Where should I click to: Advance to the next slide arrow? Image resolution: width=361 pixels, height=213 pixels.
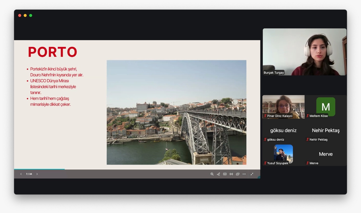(x=37, y=174)
